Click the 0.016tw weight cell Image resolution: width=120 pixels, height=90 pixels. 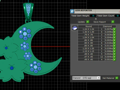click(x=109, y=43)
